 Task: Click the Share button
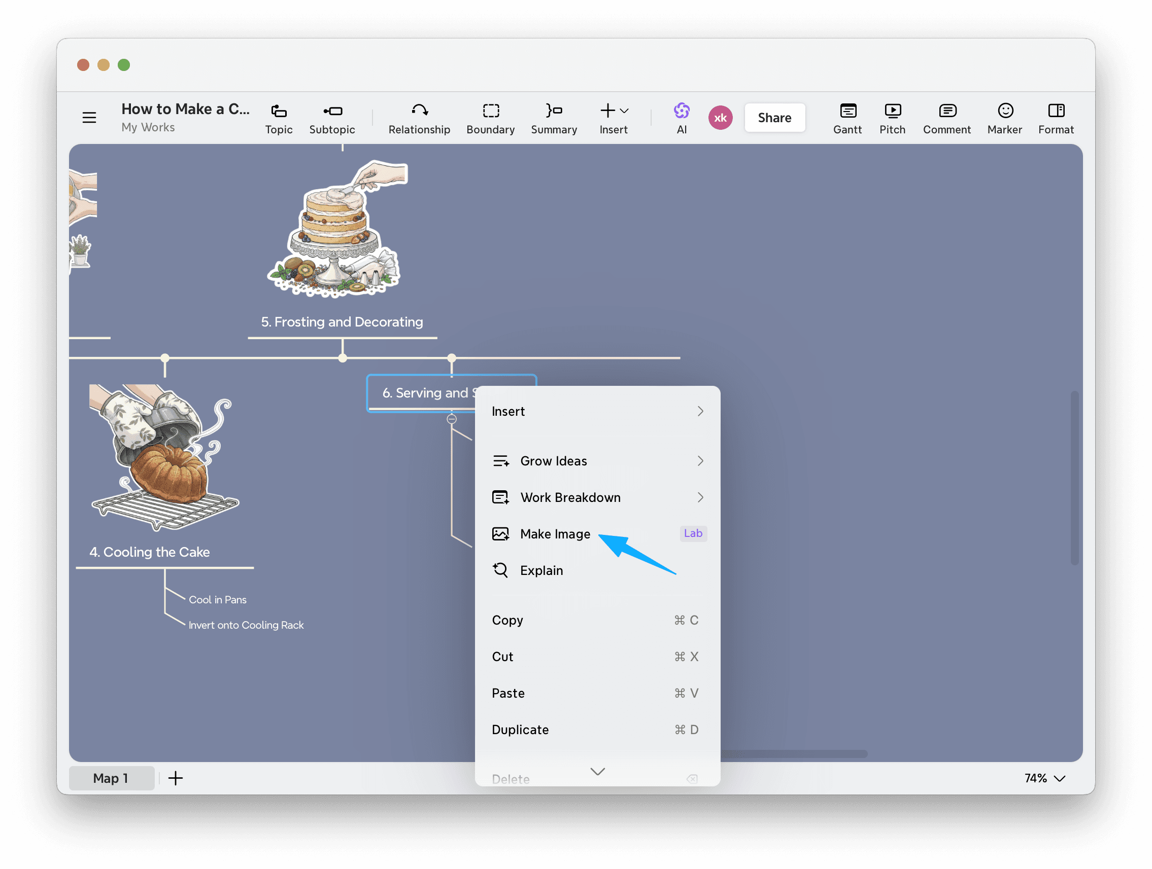pos(774,118)
